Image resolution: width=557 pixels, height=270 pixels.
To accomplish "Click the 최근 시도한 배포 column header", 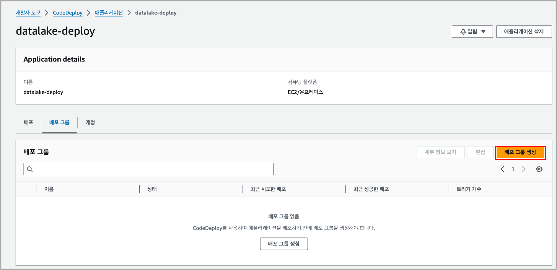I will point(268,189).
